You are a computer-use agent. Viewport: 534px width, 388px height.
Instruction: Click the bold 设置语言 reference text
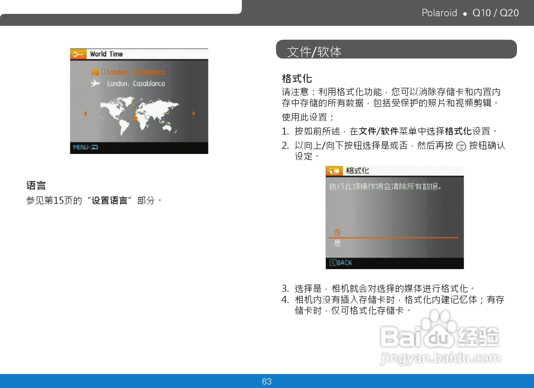[x=109, y=200]
